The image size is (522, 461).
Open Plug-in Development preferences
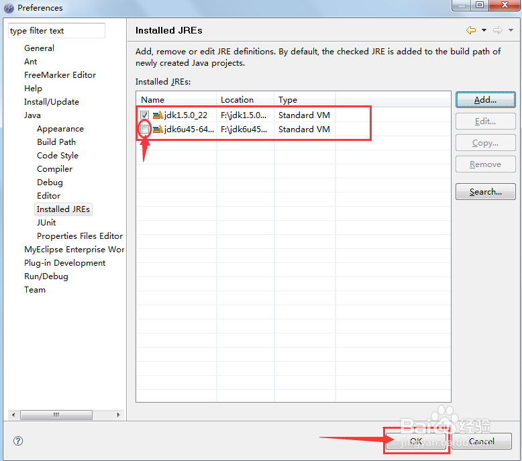tap(64, 262)
